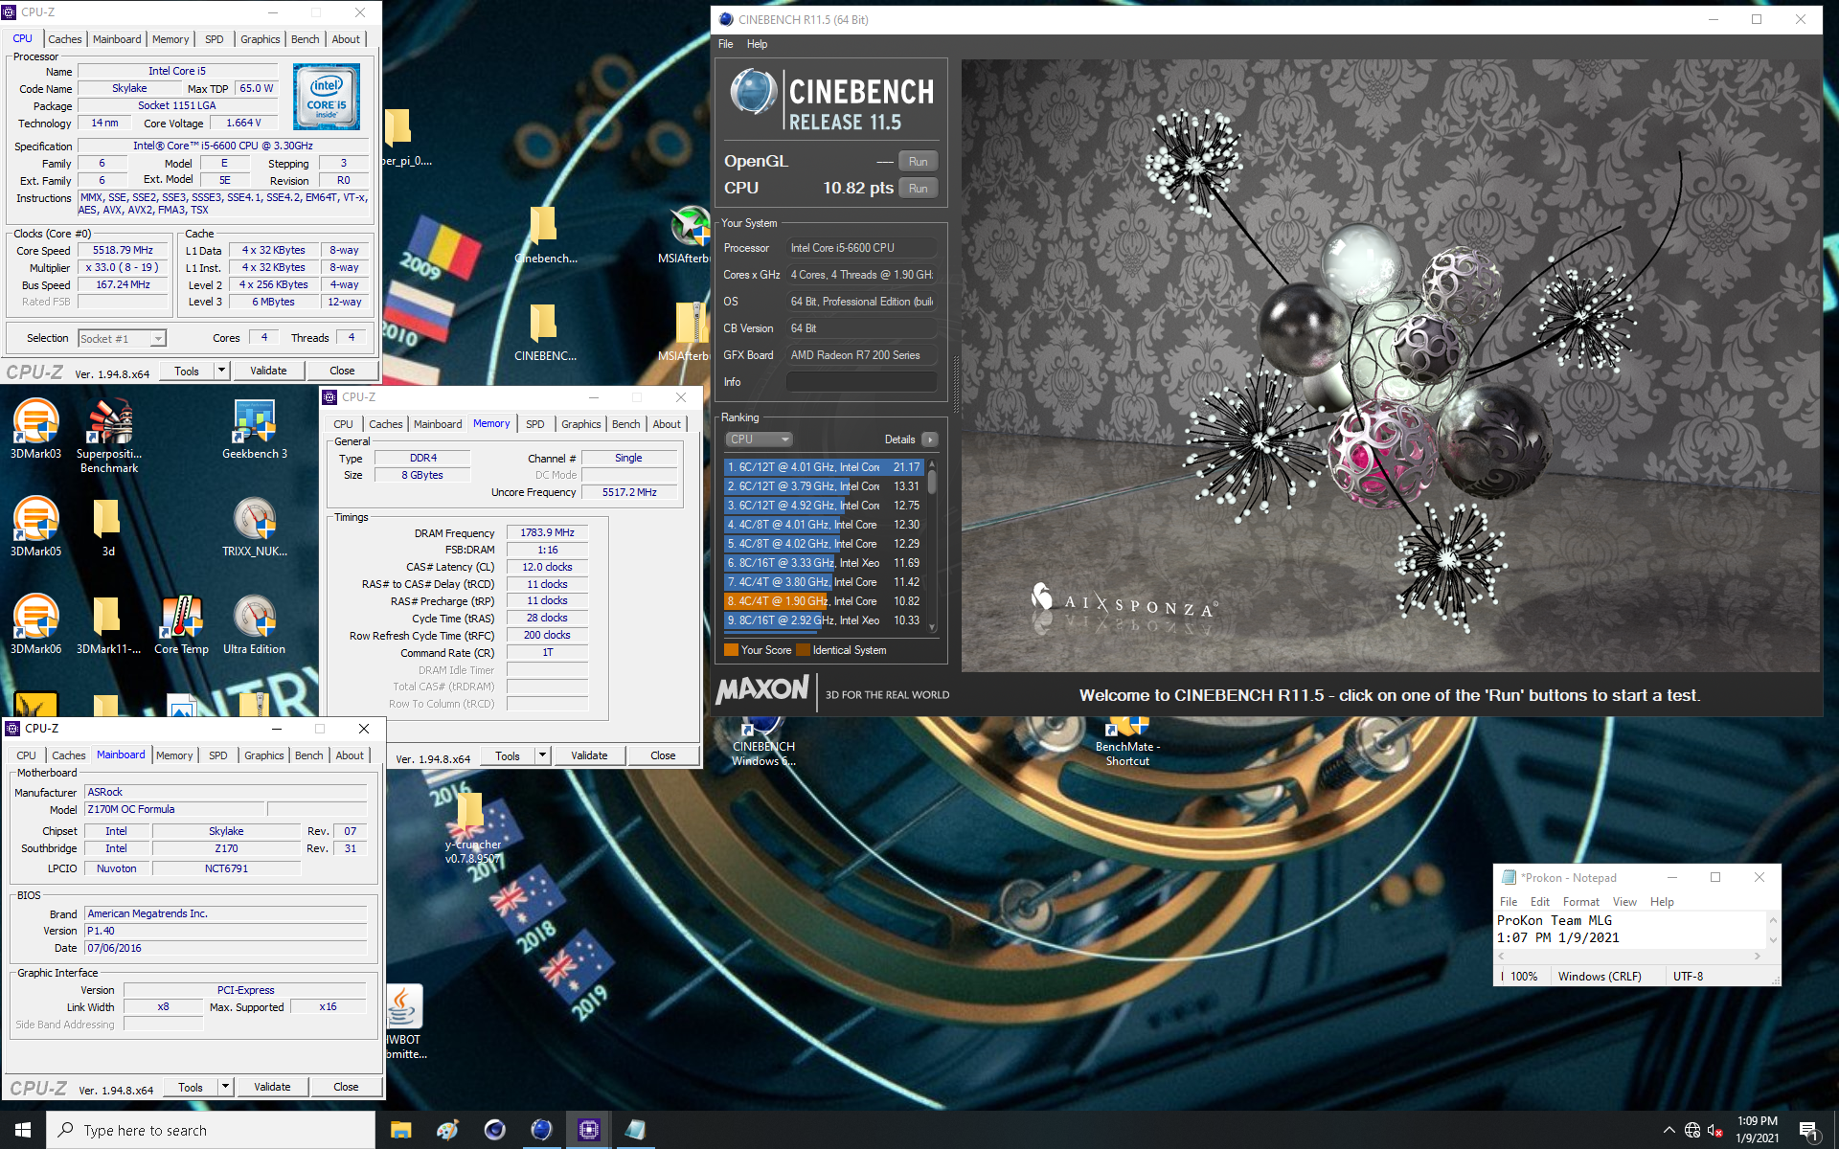Screen dimensions: 1839x1149
Task: Open the Notepad Format menu
Action: coord(1580,902)
